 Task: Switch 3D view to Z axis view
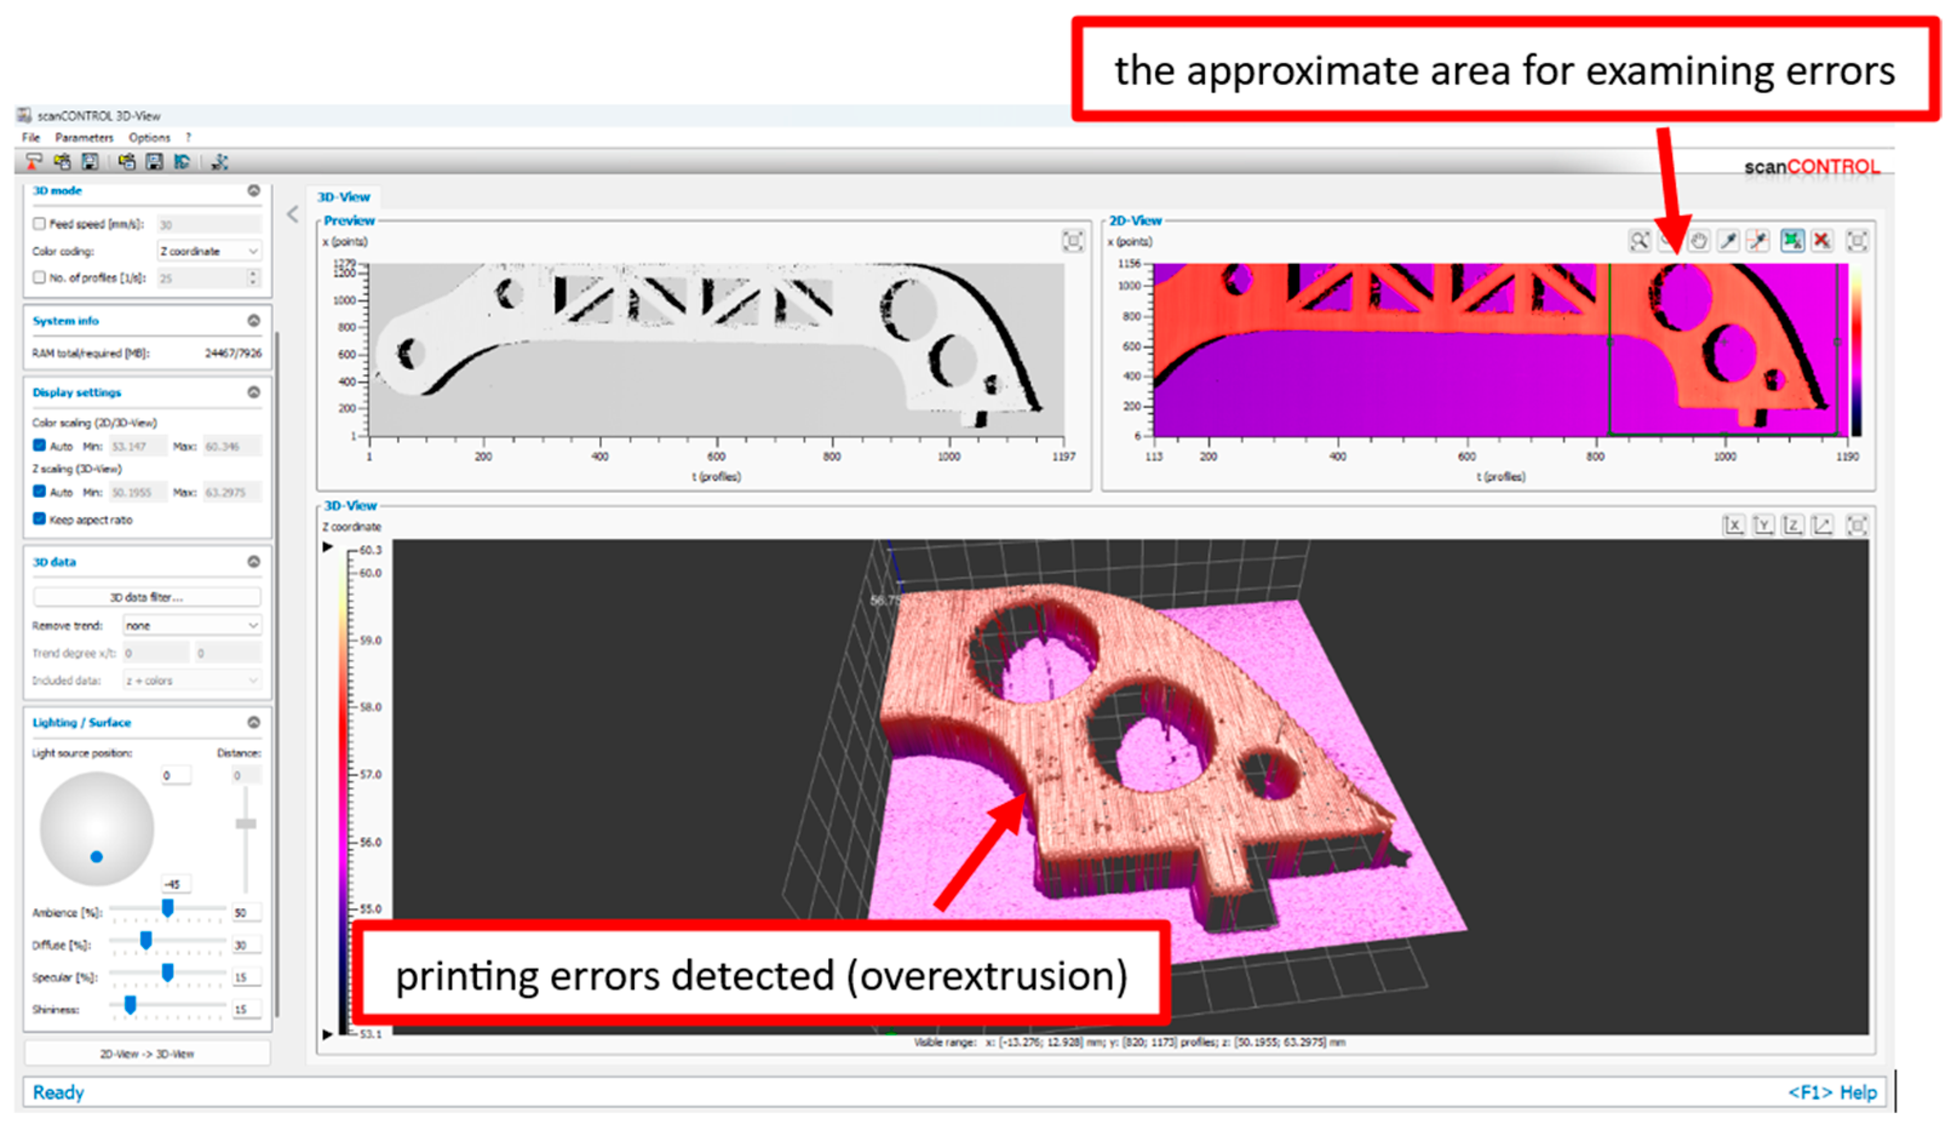[1792, 526]
